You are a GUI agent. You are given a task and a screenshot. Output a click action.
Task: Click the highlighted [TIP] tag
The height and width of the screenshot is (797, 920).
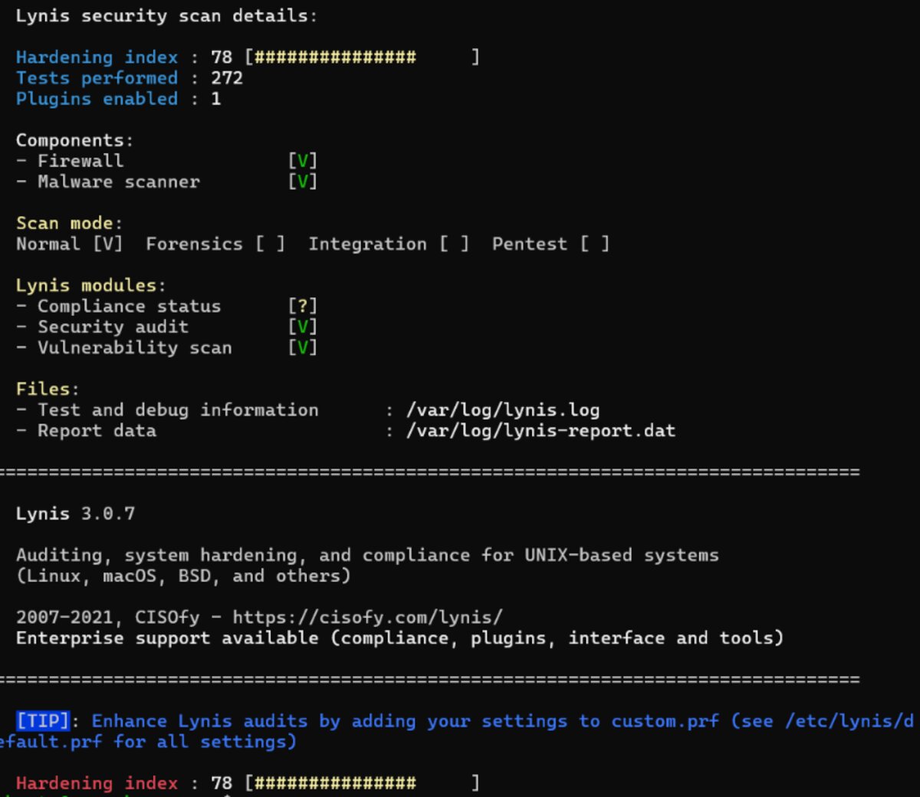43,720
